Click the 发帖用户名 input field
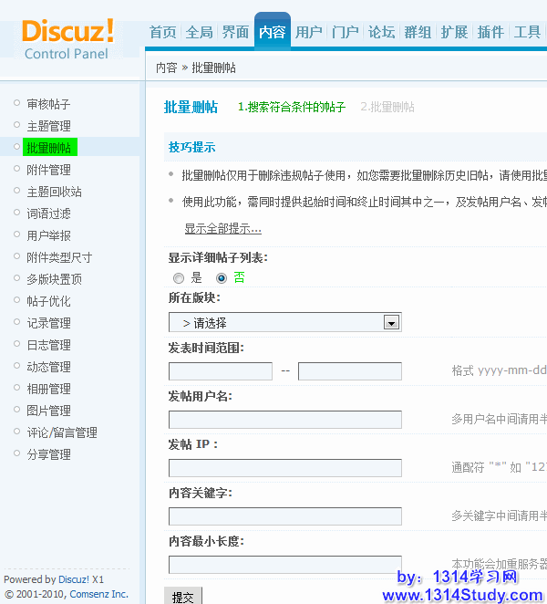The width and height of the screenshot is (547, 604). click(x=284, y=420)
